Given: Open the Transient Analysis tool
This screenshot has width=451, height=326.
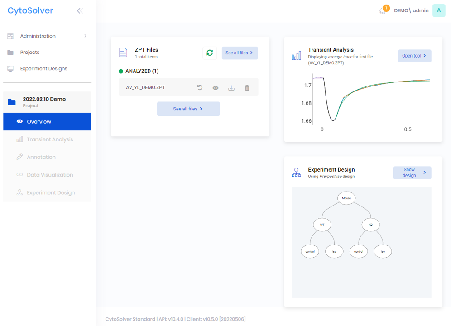Looking at the screenshot, I should click(x=414, y=56).
